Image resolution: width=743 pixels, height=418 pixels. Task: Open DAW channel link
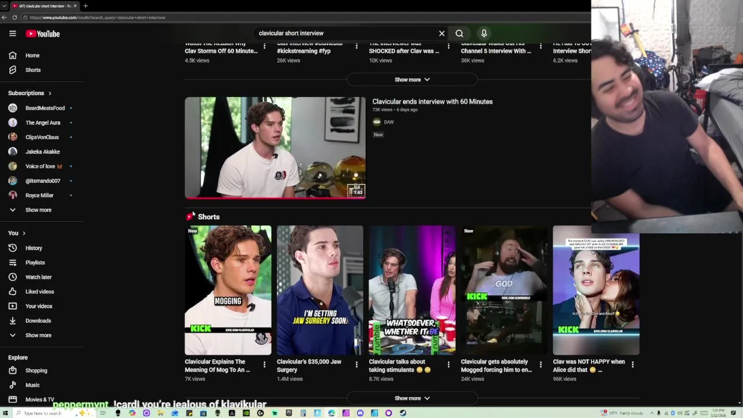389,122
